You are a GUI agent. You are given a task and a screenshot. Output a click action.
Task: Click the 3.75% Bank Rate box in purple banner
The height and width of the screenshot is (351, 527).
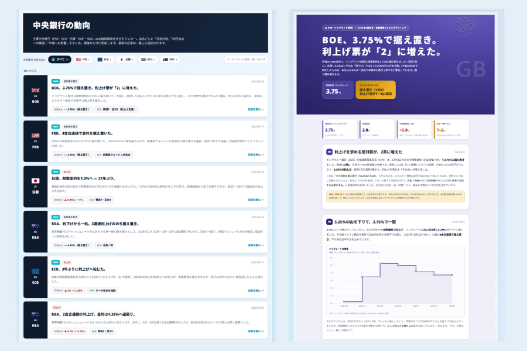tap(338, 90)
